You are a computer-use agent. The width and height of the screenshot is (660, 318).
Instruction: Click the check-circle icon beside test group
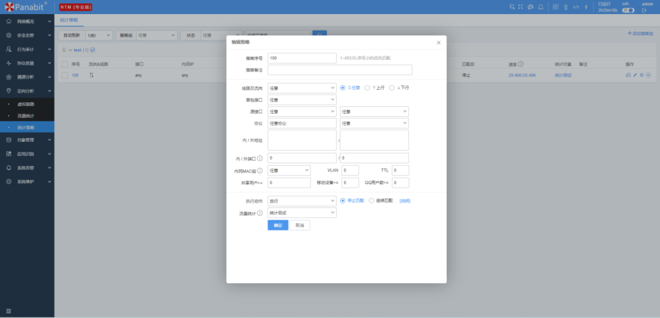coord(93,50)
